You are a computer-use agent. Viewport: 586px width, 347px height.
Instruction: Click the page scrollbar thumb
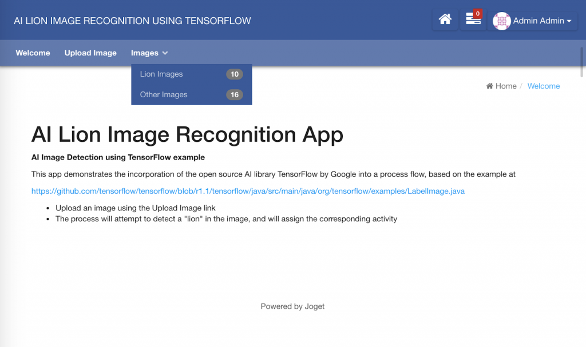582,62
